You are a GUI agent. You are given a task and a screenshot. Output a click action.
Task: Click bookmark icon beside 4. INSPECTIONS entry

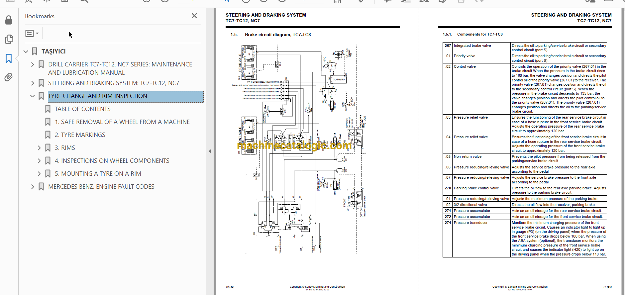pyautogui.click(x=48, y=161)
